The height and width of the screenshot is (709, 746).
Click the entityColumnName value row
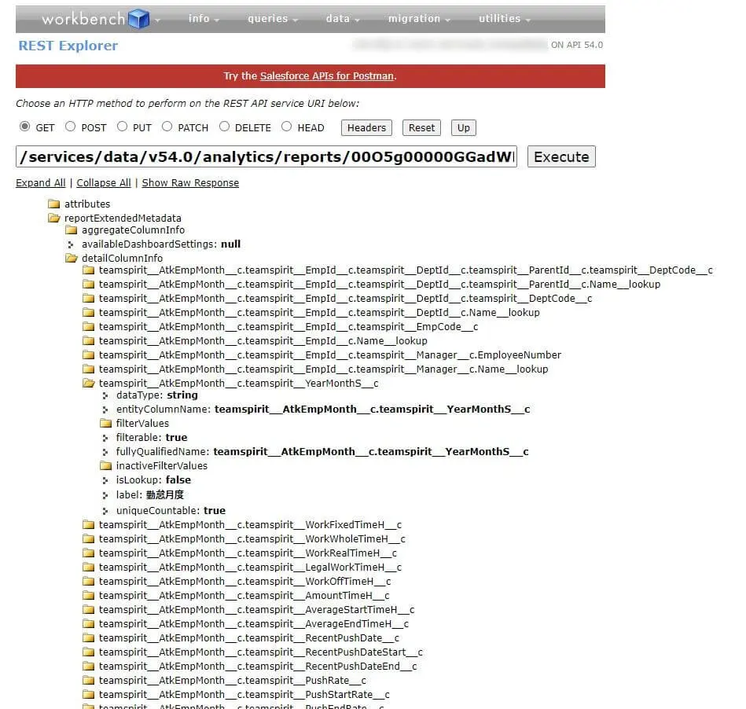point(323,410)
